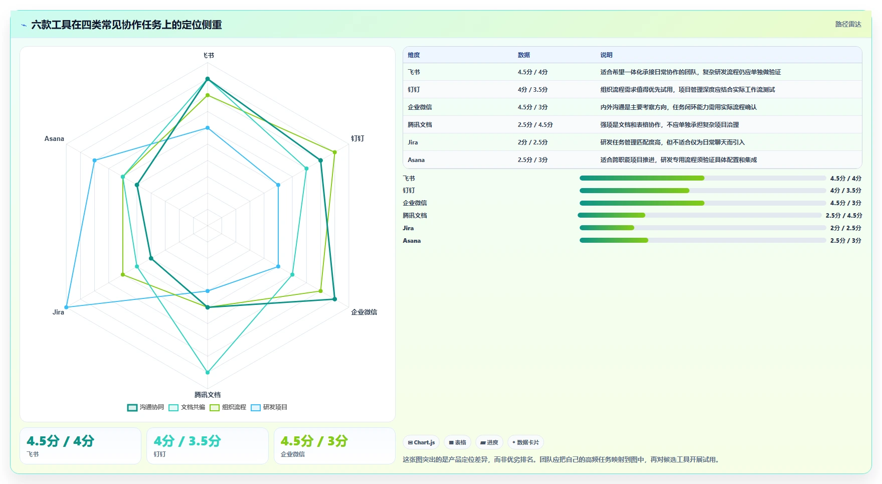Image resolution: width=882 pixels, height=484 pixels.
Task: Click the 飞书 progress bar
Action: pos(702,178)
